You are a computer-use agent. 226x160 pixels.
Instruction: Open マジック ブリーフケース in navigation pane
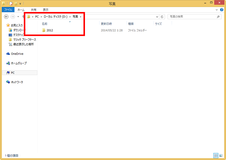(x=25, y=40)
